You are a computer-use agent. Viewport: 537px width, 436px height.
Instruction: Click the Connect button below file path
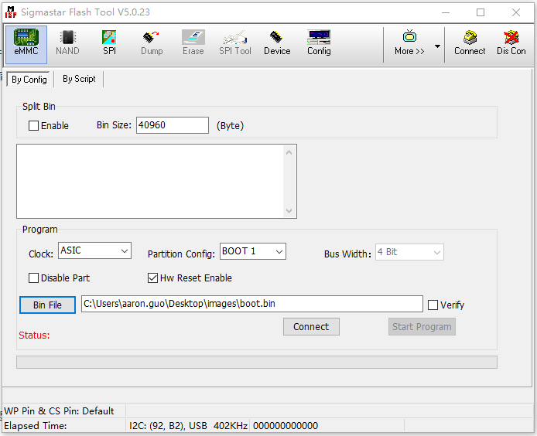311,327
